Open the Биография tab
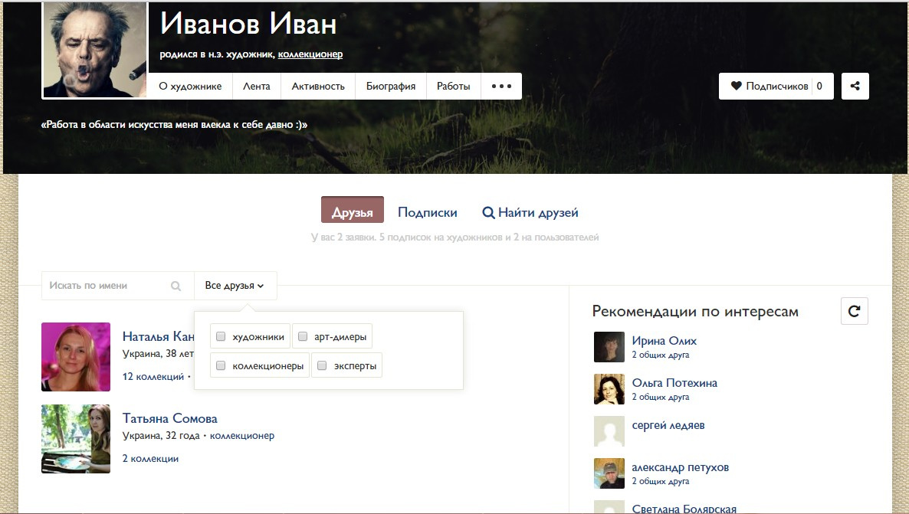 (391, 87)
